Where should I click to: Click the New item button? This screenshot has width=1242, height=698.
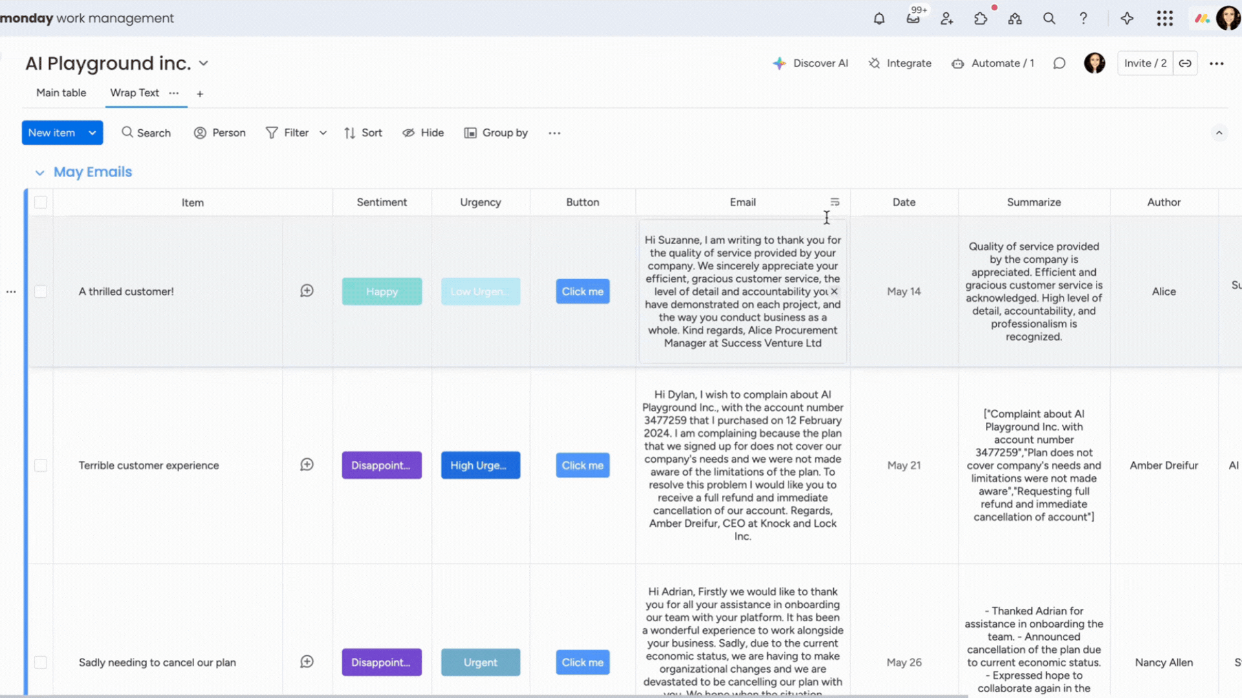52,132
